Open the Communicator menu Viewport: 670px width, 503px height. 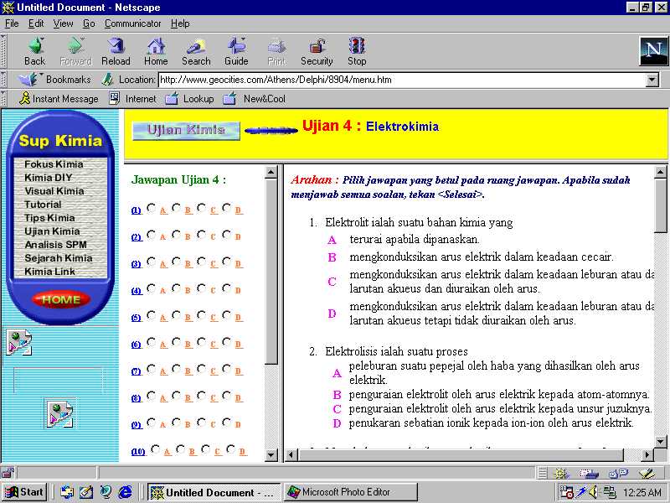132,23
